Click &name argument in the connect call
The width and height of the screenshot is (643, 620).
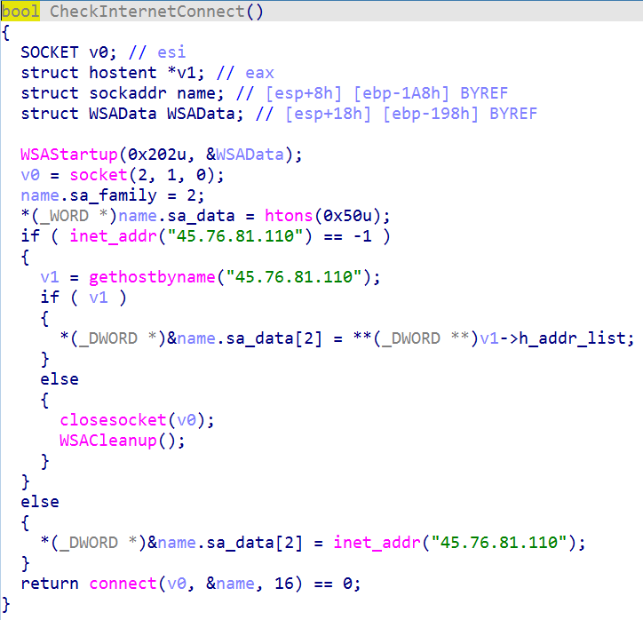click(x=230, y=584)
